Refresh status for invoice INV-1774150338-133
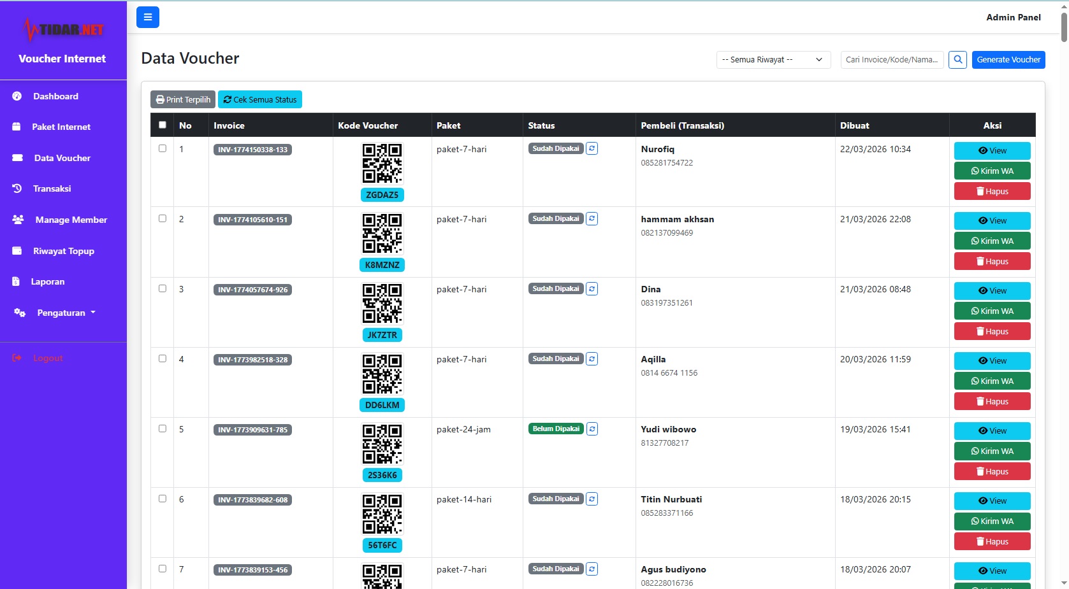The height and width of the screenshot is (589, 1069). 592,148
